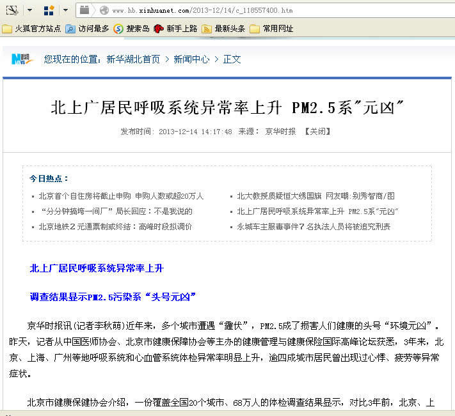This screenshot has width=455, height=416.
Task: Open hot topic 北京地铁2元通票制或终结
Action: (115, 227)
